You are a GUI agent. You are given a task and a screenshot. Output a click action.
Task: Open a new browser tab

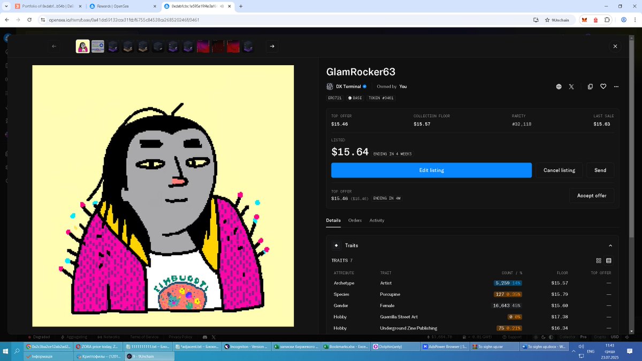241,6
